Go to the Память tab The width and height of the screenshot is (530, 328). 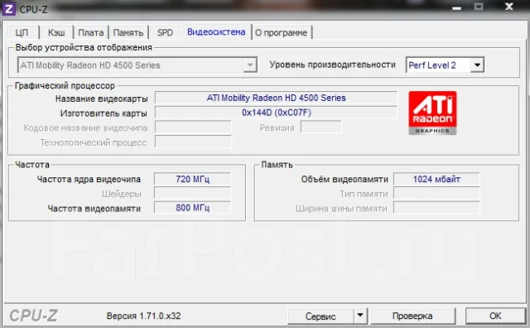coord(128,32)
